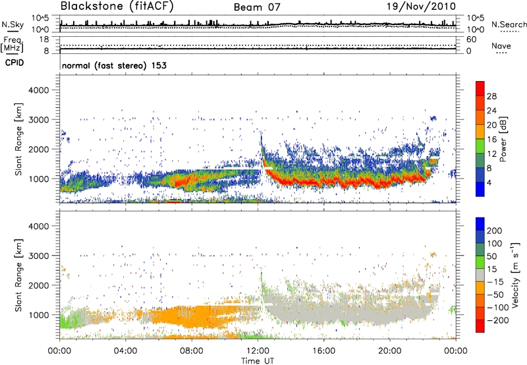
Task: Click the "16" label on the Power color bar
Action: pyautogui.click(x=491, y=140)
